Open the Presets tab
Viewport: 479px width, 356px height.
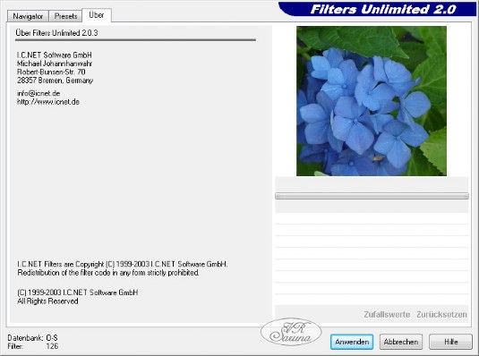(65, 16)
